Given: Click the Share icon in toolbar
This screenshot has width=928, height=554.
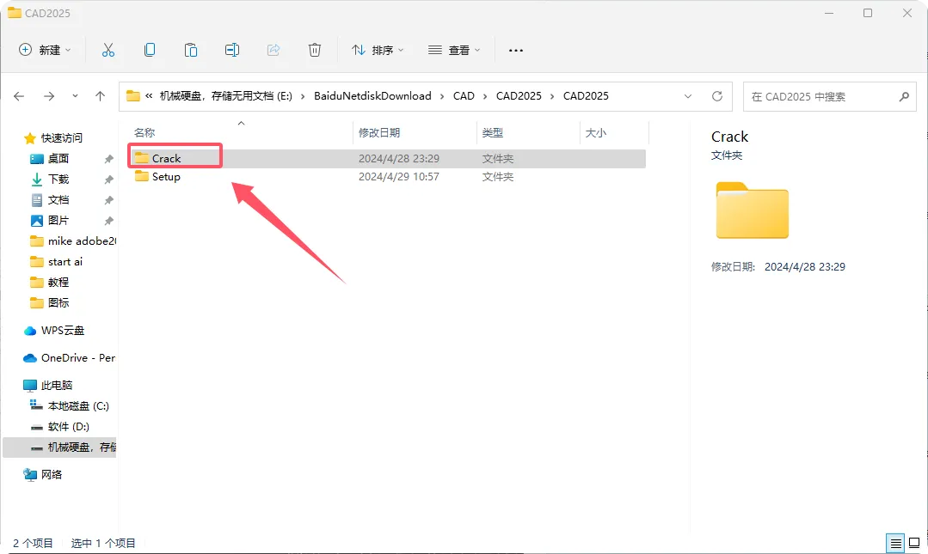Looking at the screenshot, I should (273, 51).
